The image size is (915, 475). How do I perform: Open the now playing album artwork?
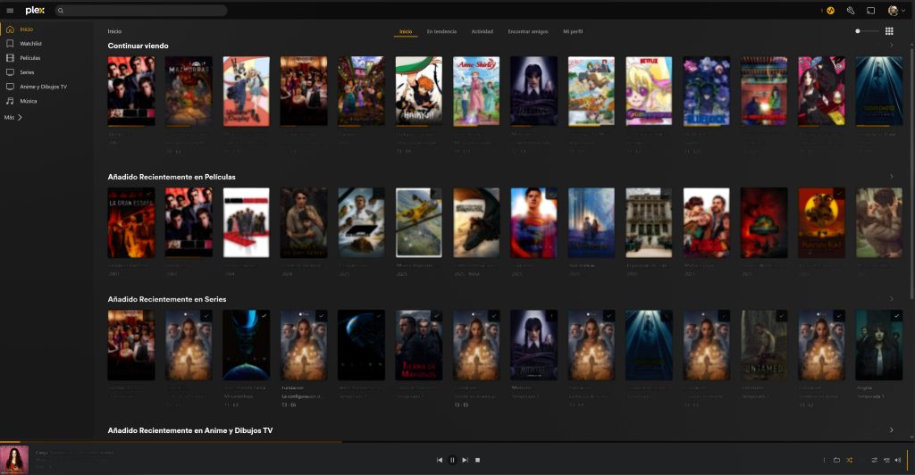tap(14, 460)
